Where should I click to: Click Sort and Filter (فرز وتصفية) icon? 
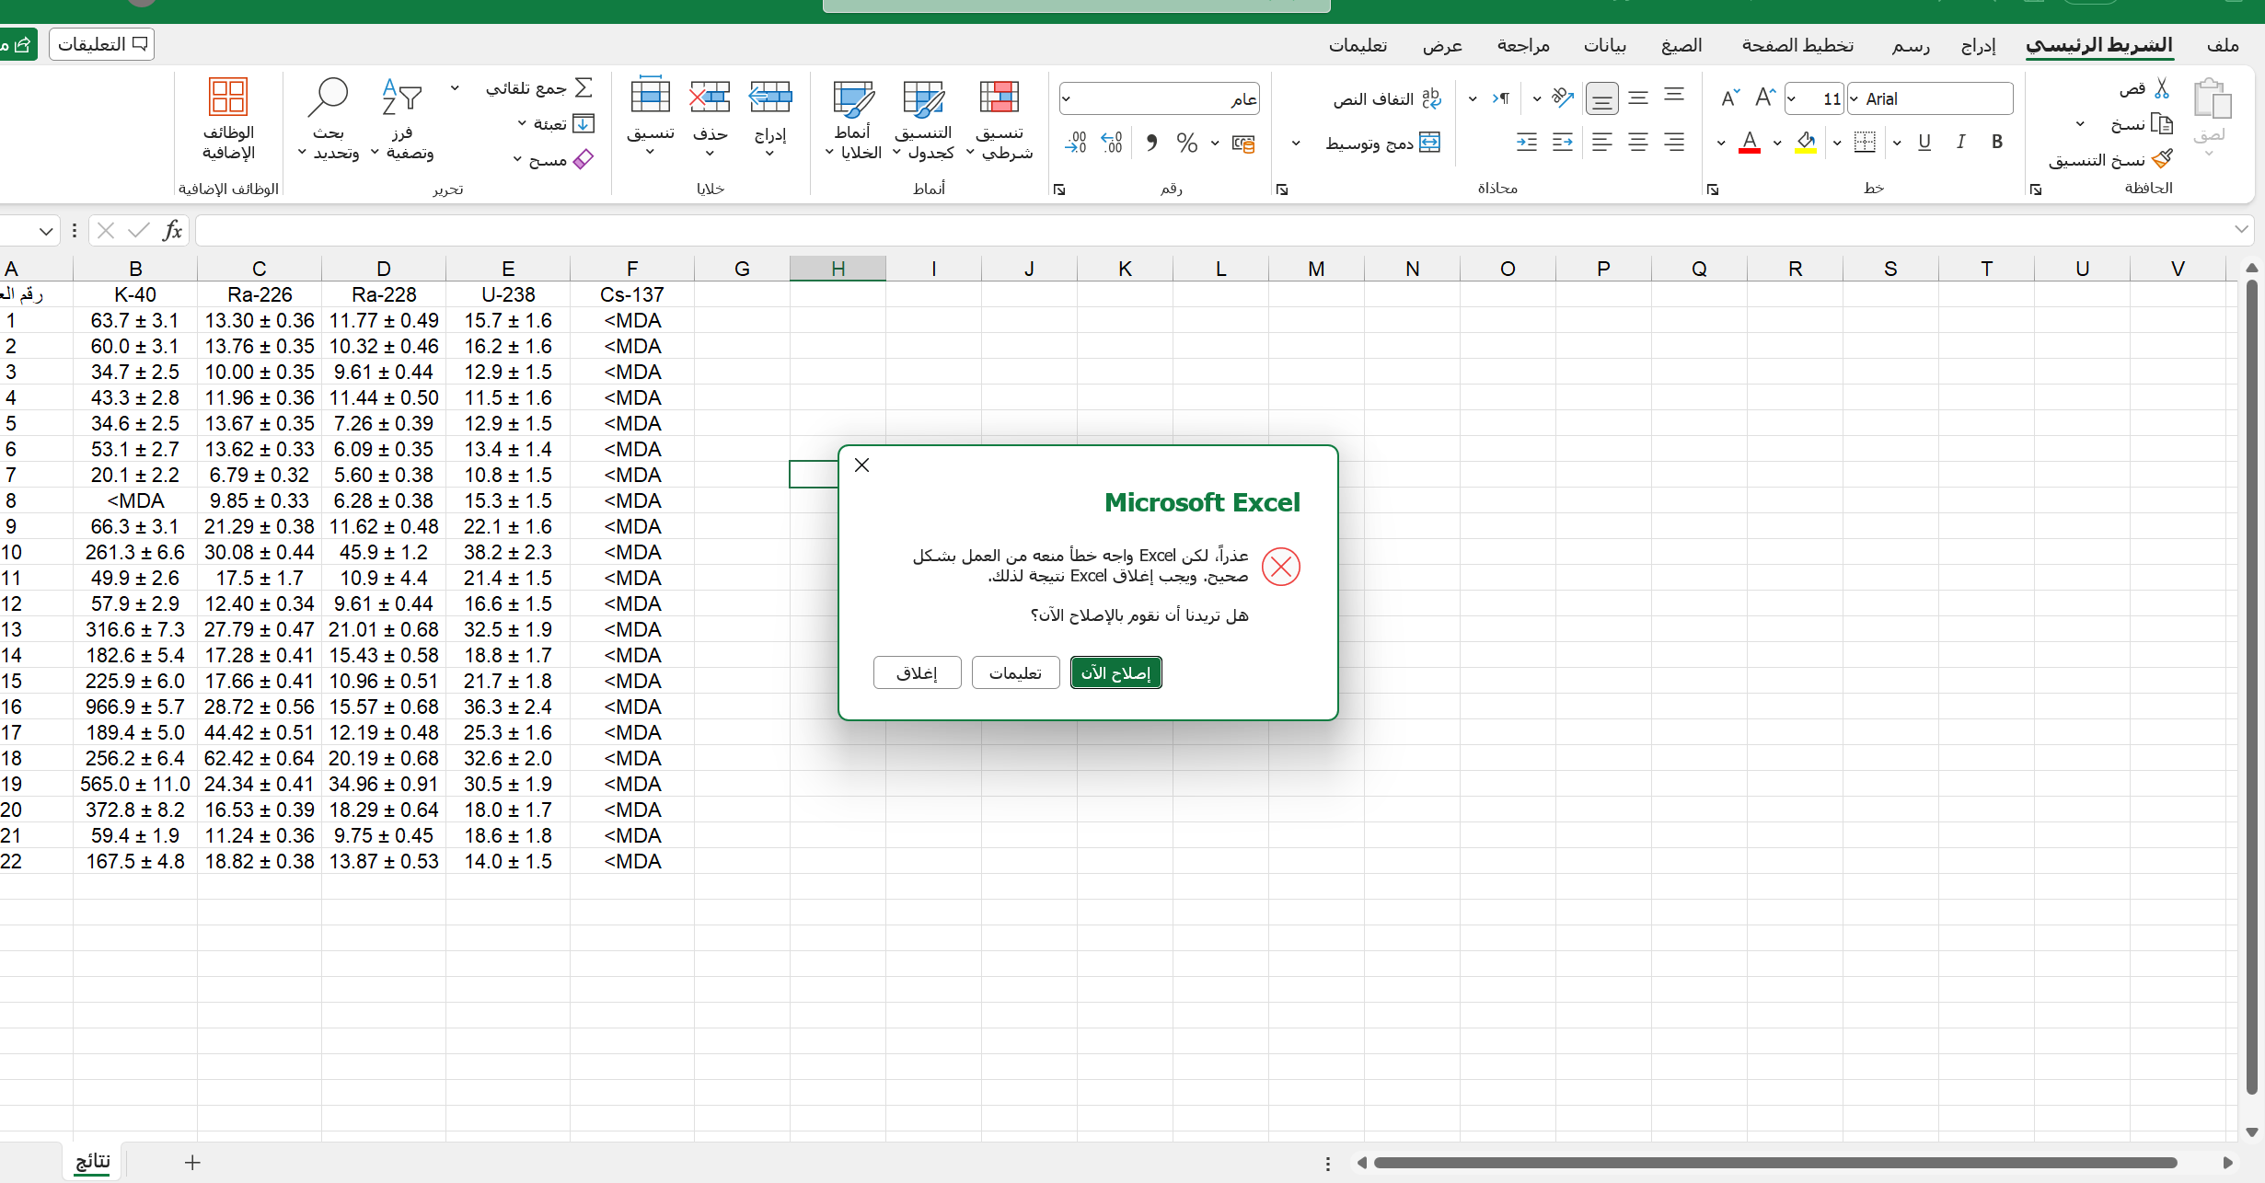click(401, 96)
